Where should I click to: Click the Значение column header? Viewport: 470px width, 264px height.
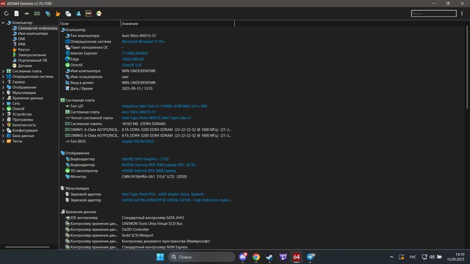point(177,23)
